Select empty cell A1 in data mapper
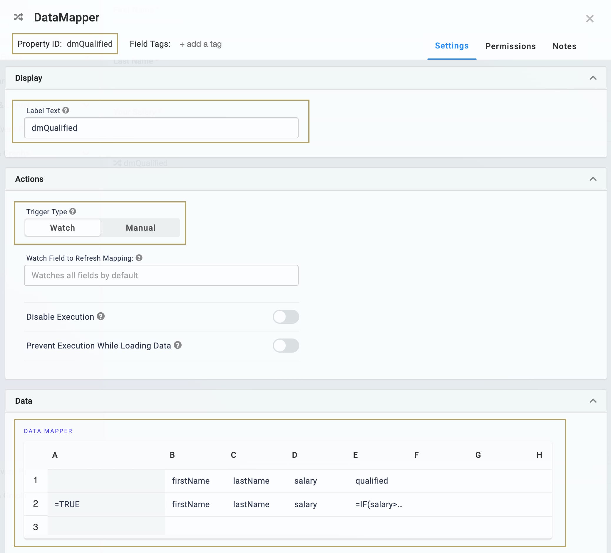611x553 pixels. [x=106, y=481]
